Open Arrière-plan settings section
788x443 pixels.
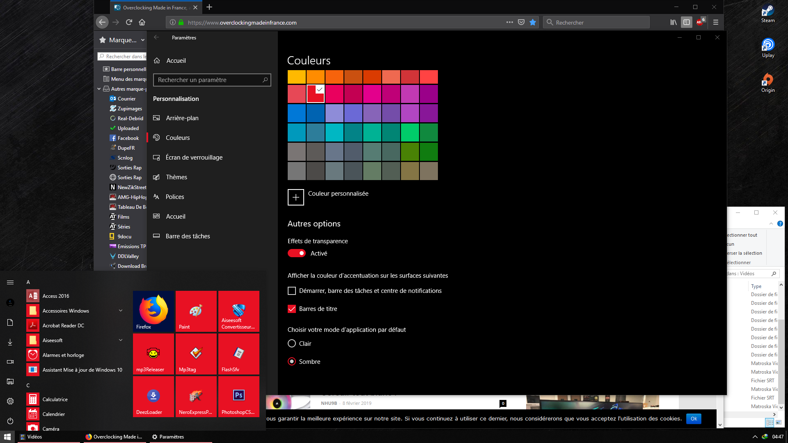click(182, 118)
